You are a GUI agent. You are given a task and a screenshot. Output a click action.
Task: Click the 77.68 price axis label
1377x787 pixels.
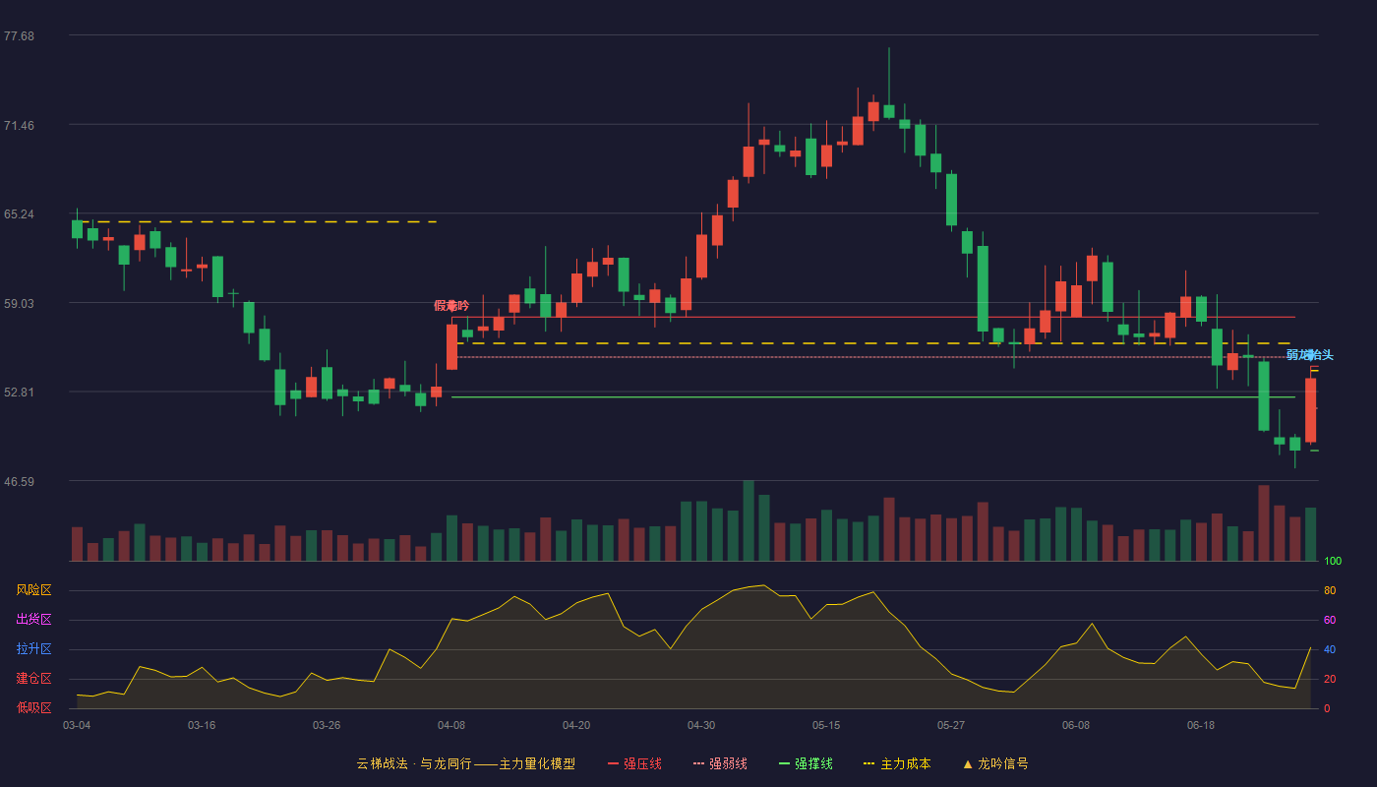19,36
